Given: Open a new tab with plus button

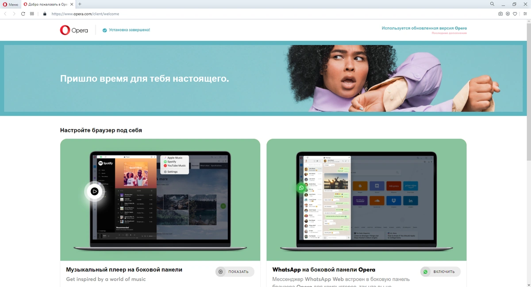Looking at the screenshot, I should point(80,4).
